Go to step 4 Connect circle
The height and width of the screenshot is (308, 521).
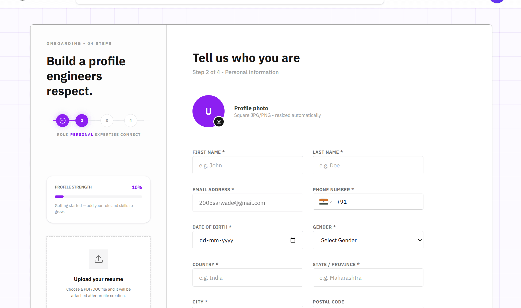[x=131, y=121]
